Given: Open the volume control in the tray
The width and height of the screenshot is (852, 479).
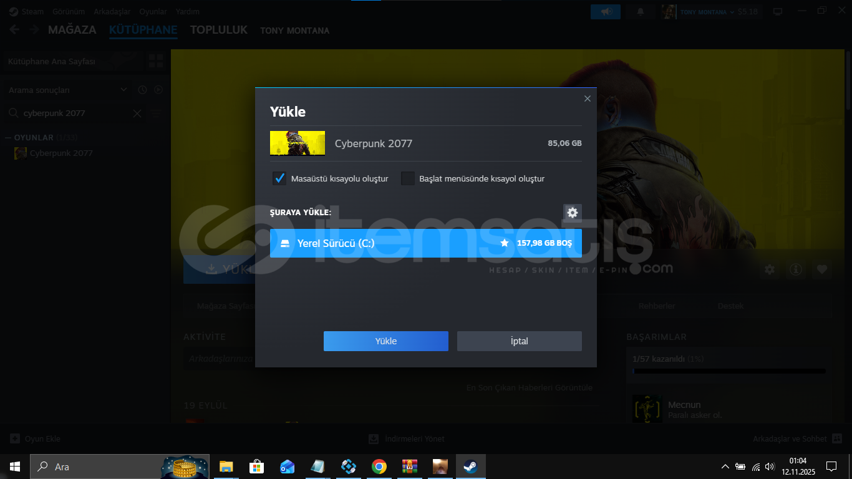Looking at the screenshot, I should [770, 467].
